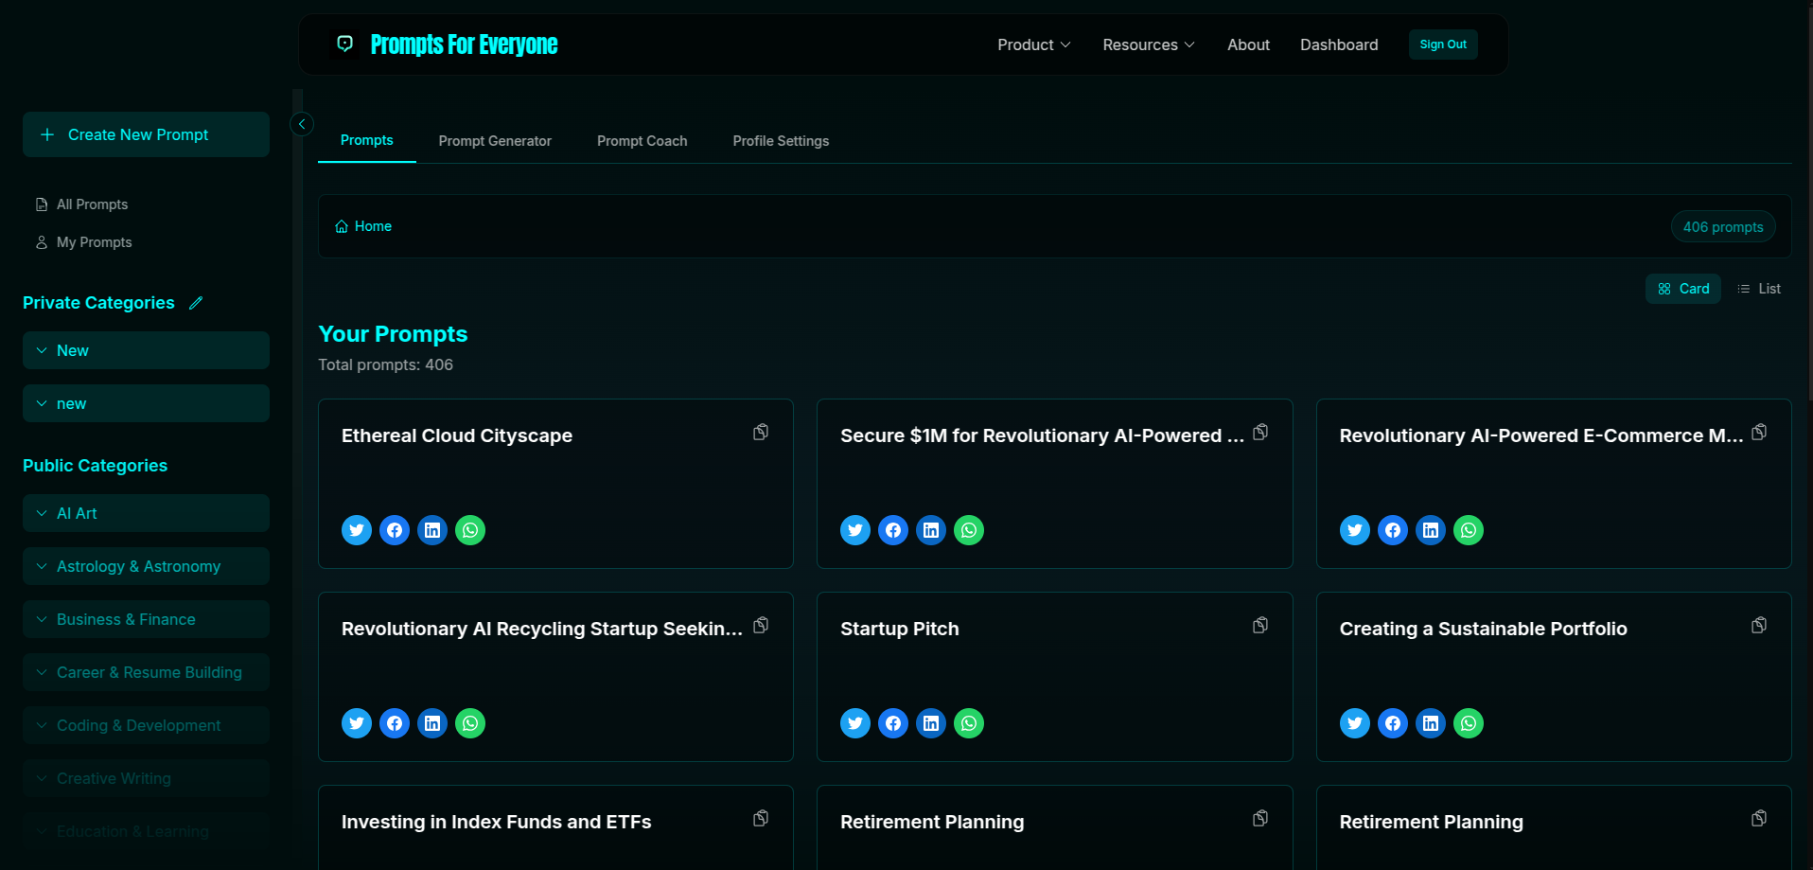Select the Prompts tab

point(367,140)
